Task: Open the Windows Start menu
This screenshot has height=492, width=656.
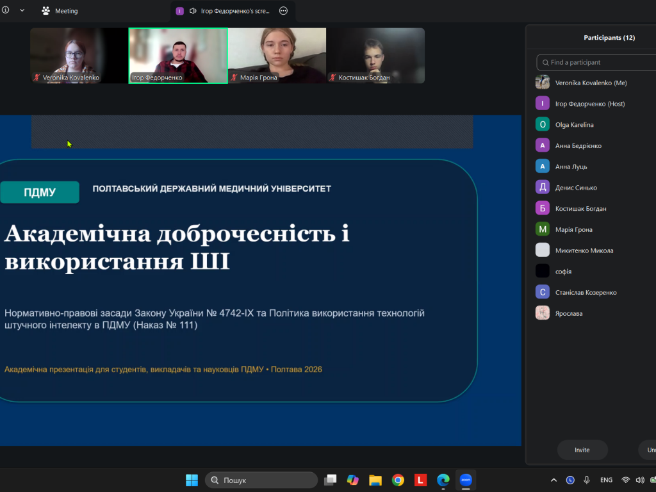Action: click(192, 480)
